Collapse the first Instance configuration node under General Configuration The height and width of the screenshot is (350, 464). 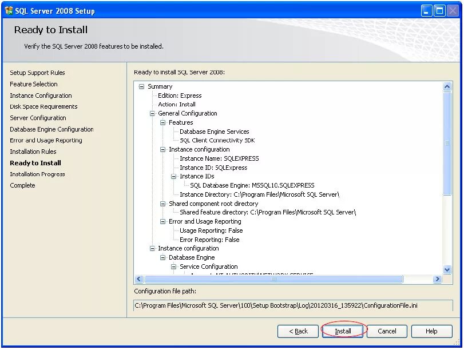pyautogui.click(x=162, y=149)
